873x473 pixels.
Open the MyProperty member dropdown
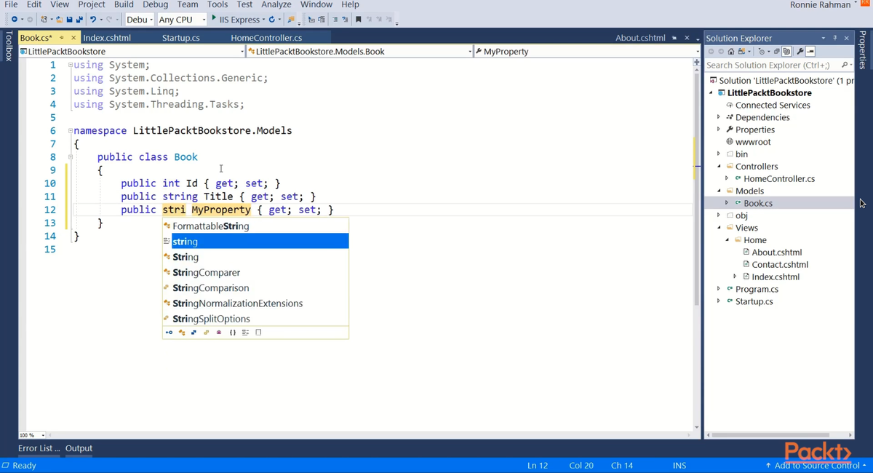pos(587,52)
